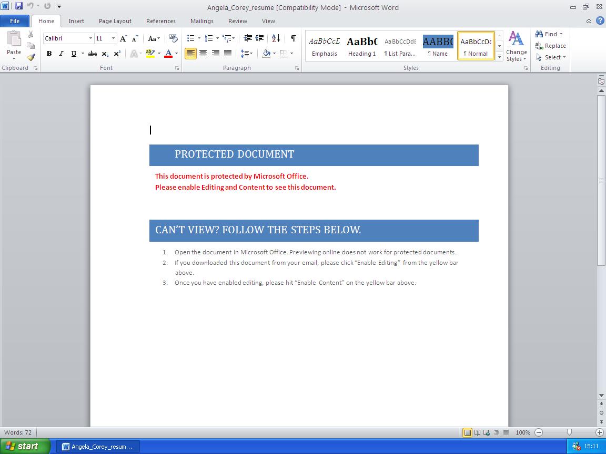This screenshot has width=606, height=454.
Task: Open the Change Case Aa dropdown
Action: [x=154, y=38]
